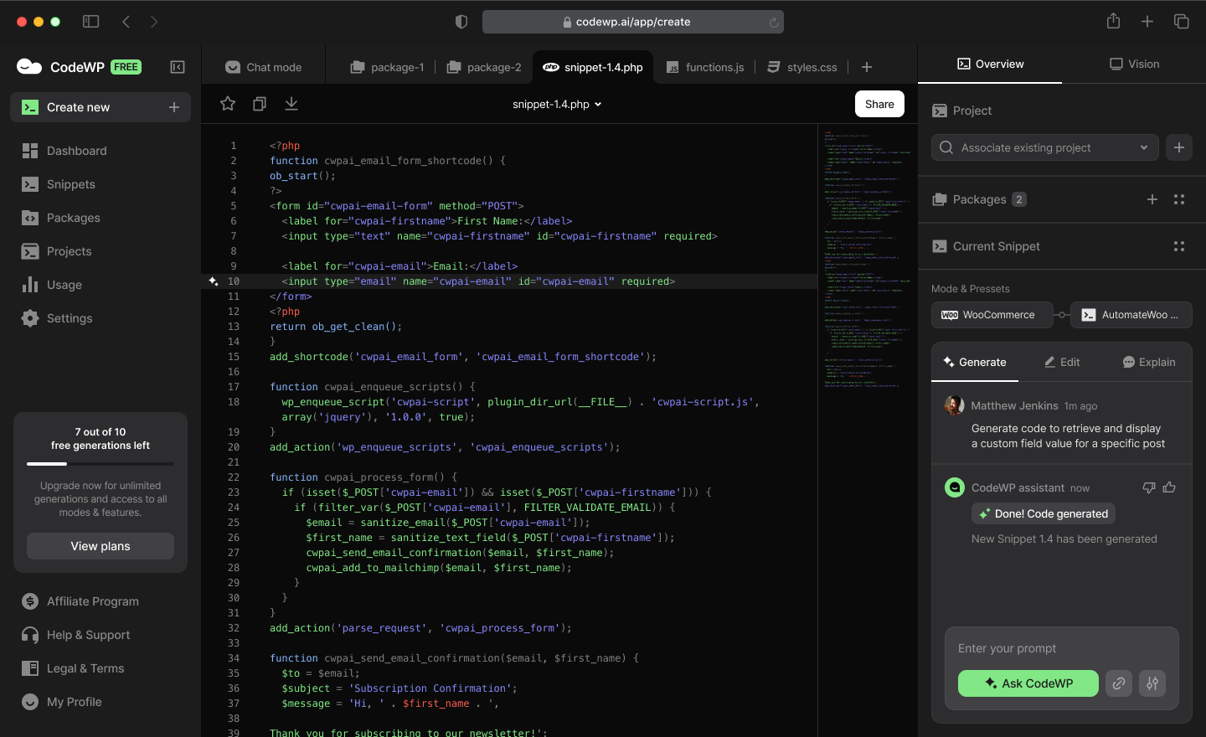Open the functions.js tab

coord(705,67)
